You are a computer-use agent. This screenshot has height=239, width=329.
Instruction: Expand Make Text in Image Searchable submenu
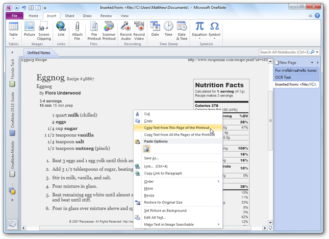click(218, 224)
